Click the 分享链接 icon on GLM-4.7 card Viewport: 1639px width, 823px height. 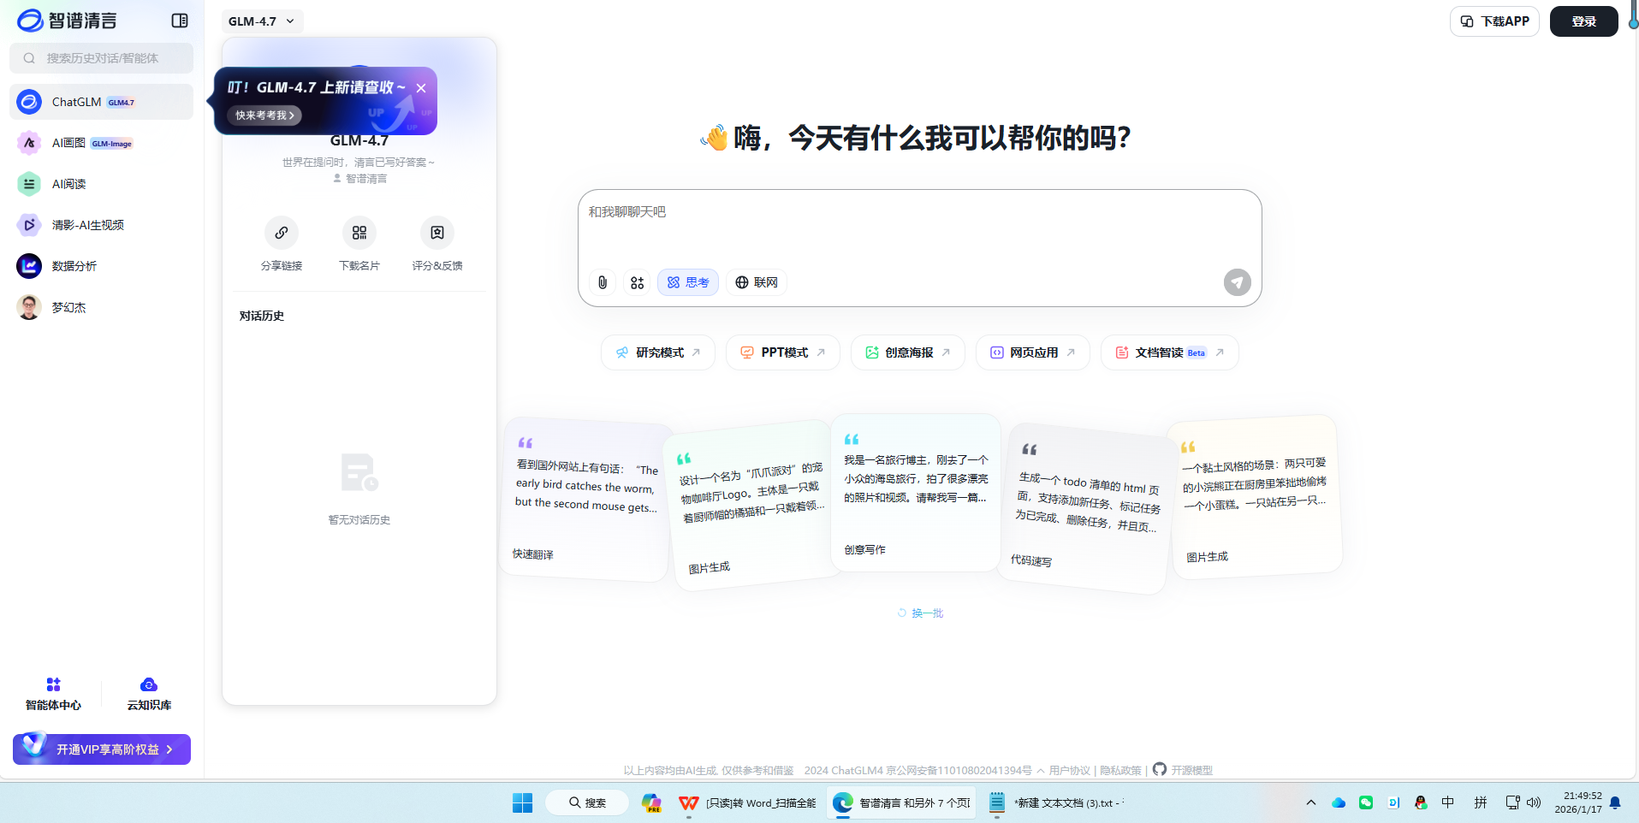[x=282, y=233]
